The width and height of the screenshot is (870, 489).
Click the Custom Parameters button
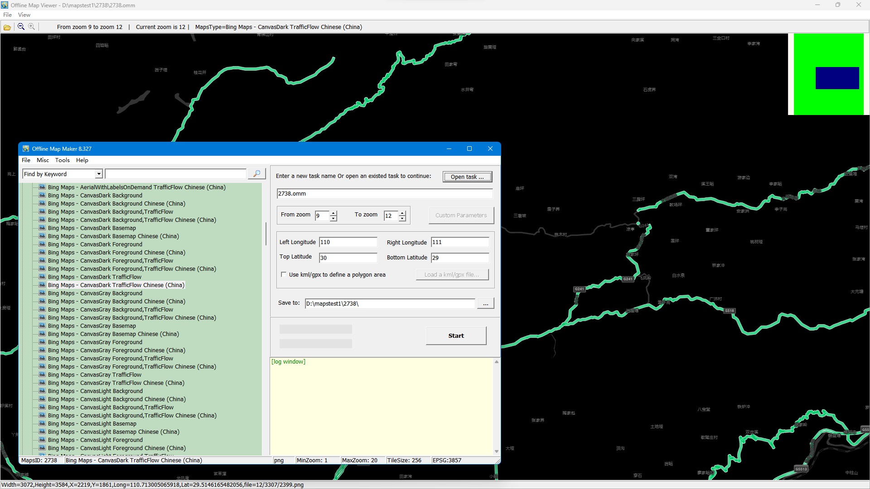tap(461, 215)
